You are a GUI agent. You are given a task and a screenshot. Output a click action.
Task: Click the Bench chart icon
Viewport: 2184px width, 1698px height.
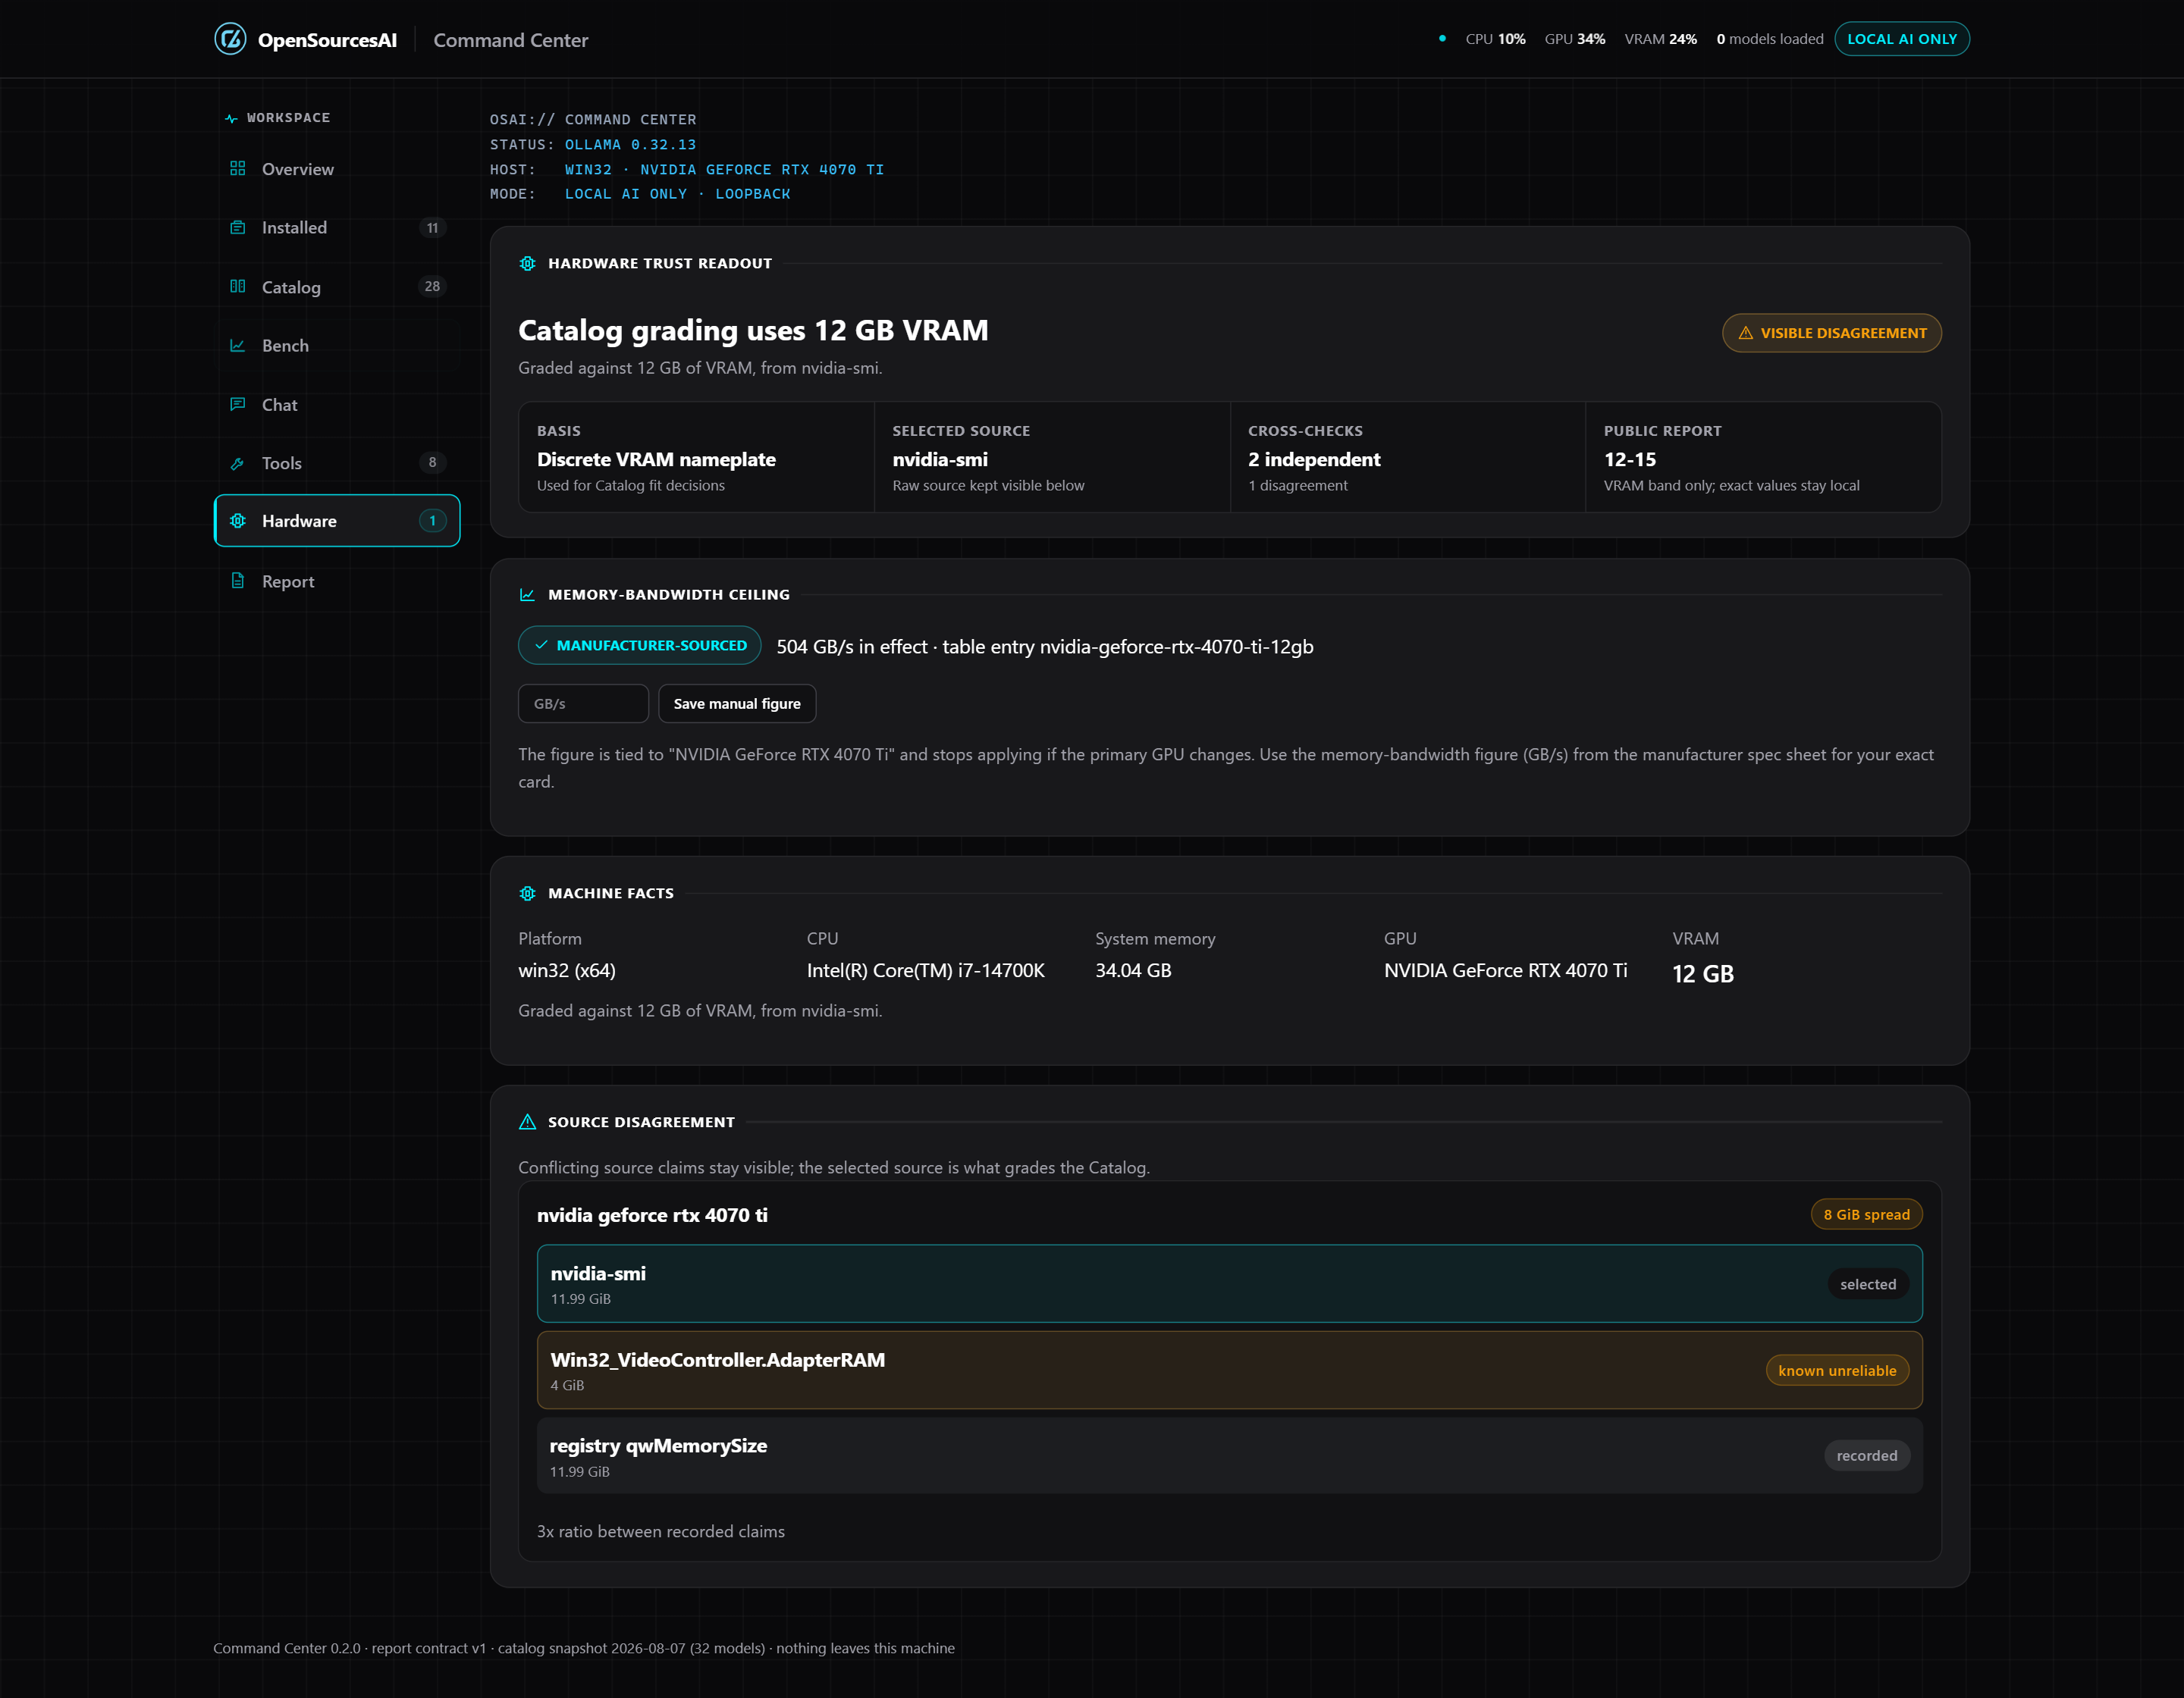(237, 345)
